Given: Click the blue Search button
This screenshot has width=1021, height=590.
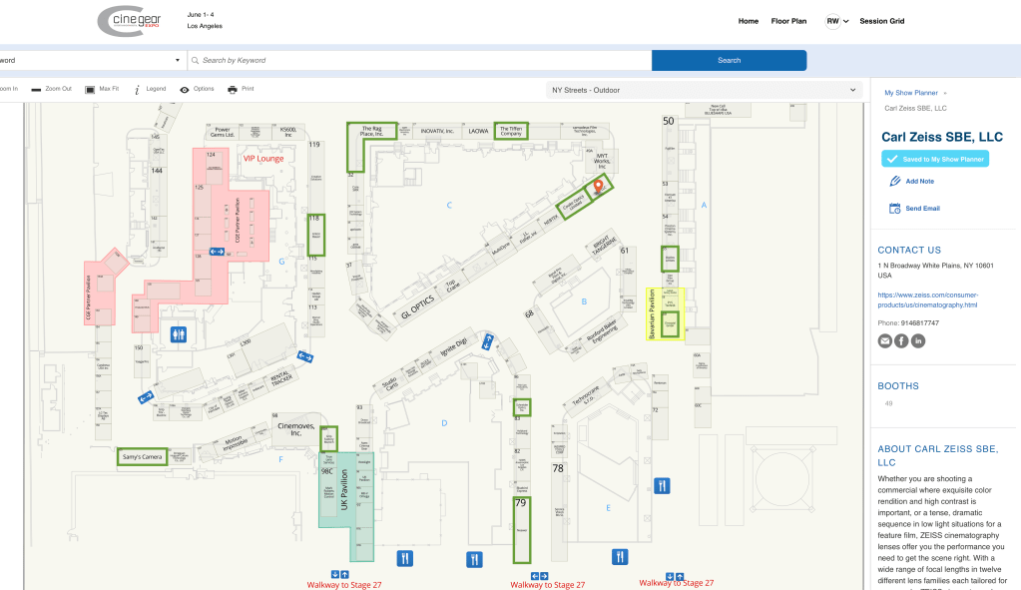Looking at the screenshot, I should [729, 60].
